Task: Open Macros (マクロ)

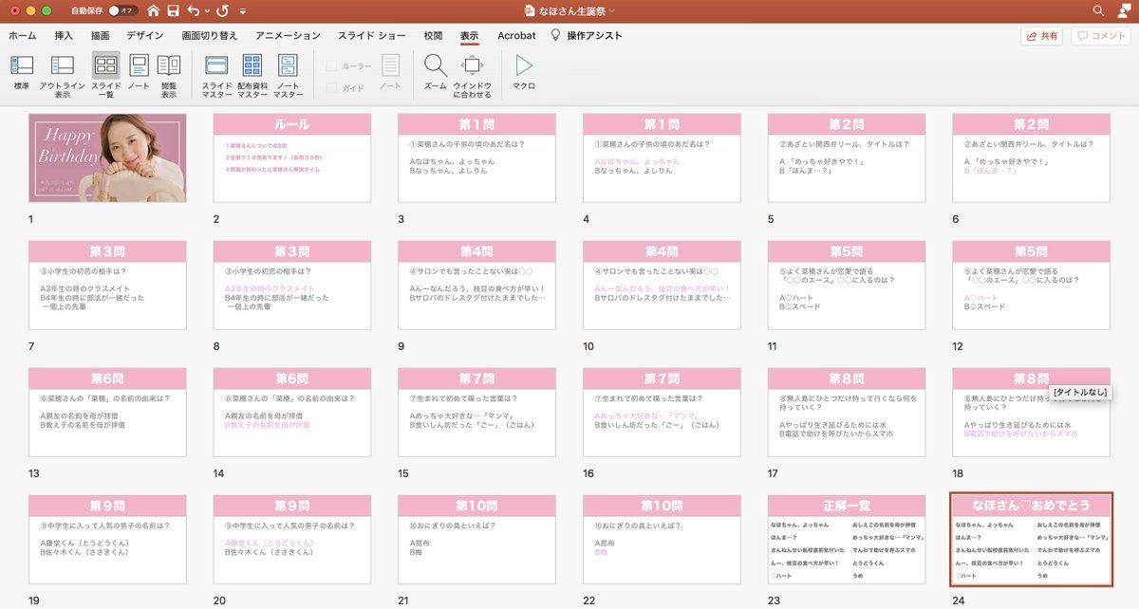Action: tap(524, 73)
